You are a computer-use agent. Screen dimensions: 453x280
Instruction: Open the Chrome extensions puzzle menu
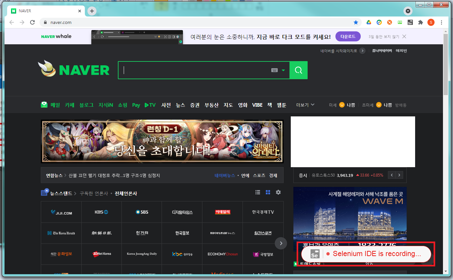click(421, 22)
